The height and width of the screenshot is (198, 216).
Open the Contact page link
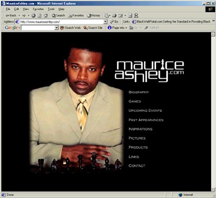pyautogui.click(x=137, y=166)
